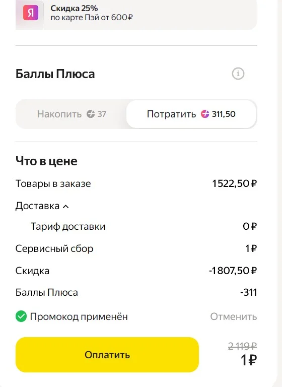Click the Сервисный сбор label

54,248
